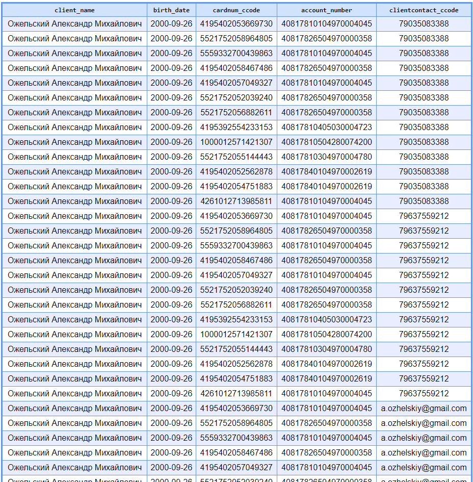
Task: Select card 5559332700439863 in the gmail contact row
Action: (x=236, y=438)
